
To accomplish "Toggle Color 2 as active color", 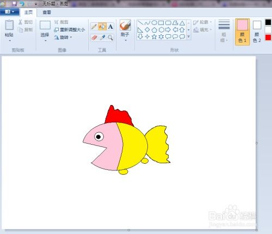I will click(257, 32).
